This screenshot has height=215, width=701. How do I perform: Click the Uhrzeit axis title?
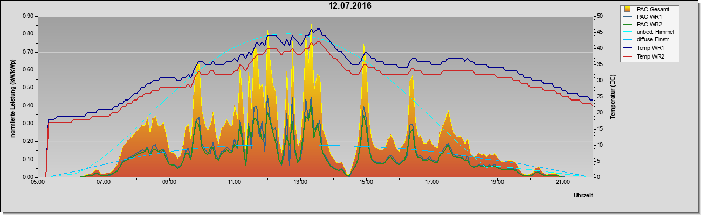[x=583, y=196]
